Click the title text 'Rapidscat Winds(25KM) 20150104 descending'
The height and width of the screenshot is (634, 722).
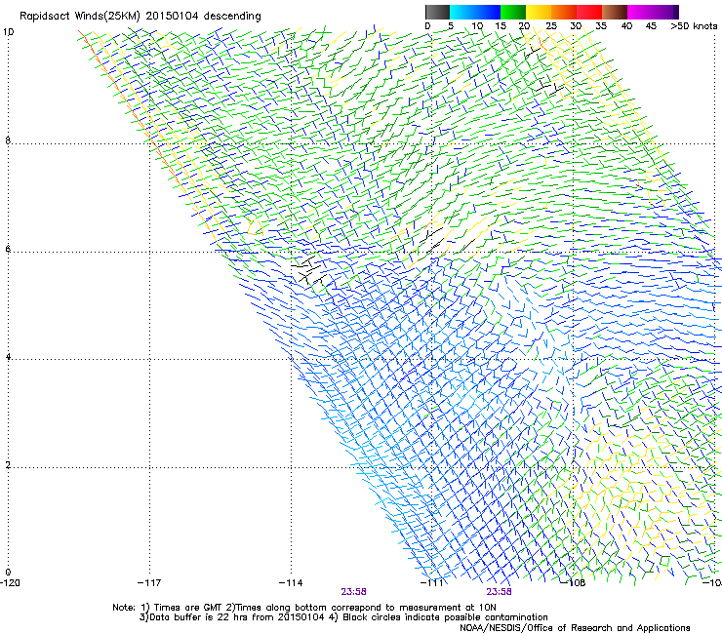click(140, 17)
